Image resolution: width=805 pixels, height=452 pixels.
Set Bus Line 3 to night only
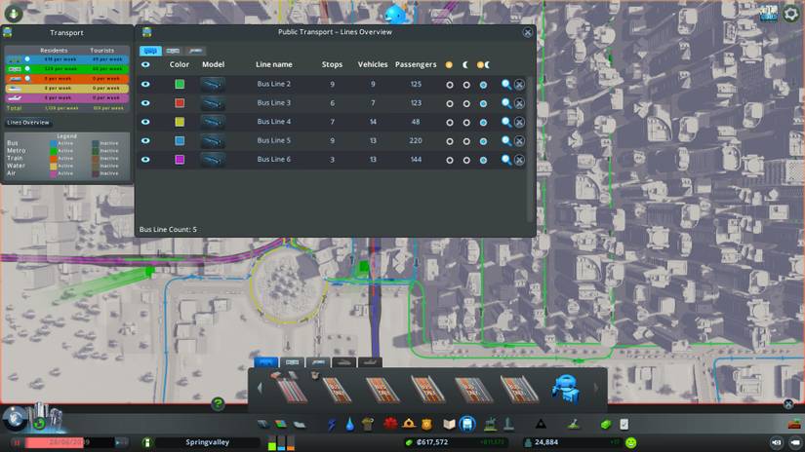pyautogui.click(x=466, y=104)
